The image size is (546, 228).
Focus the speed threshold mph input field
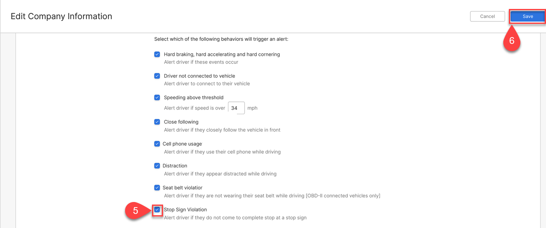(x=236, y=108)
